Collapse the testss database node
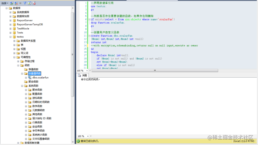 [x=10, y=37]
